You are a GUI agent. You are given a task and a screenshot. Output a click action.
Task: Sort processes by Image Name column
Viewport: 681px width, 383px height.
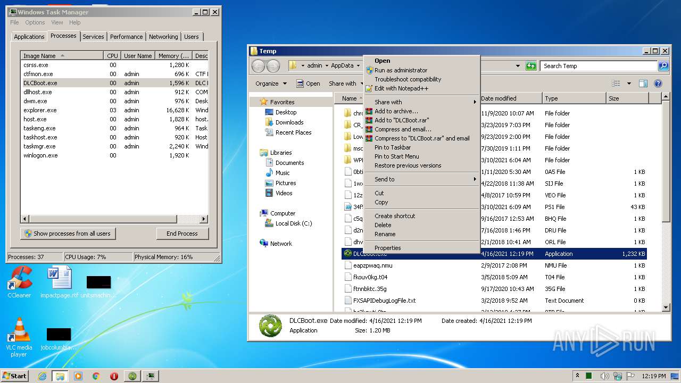(x=62, y=56)
